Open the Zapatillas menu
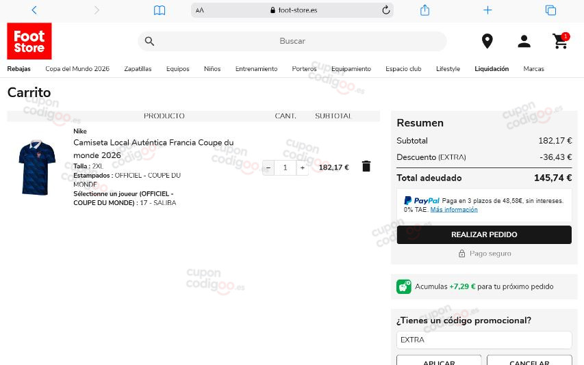584x365 pixels. pyautogui.click(x=138, y=69)
